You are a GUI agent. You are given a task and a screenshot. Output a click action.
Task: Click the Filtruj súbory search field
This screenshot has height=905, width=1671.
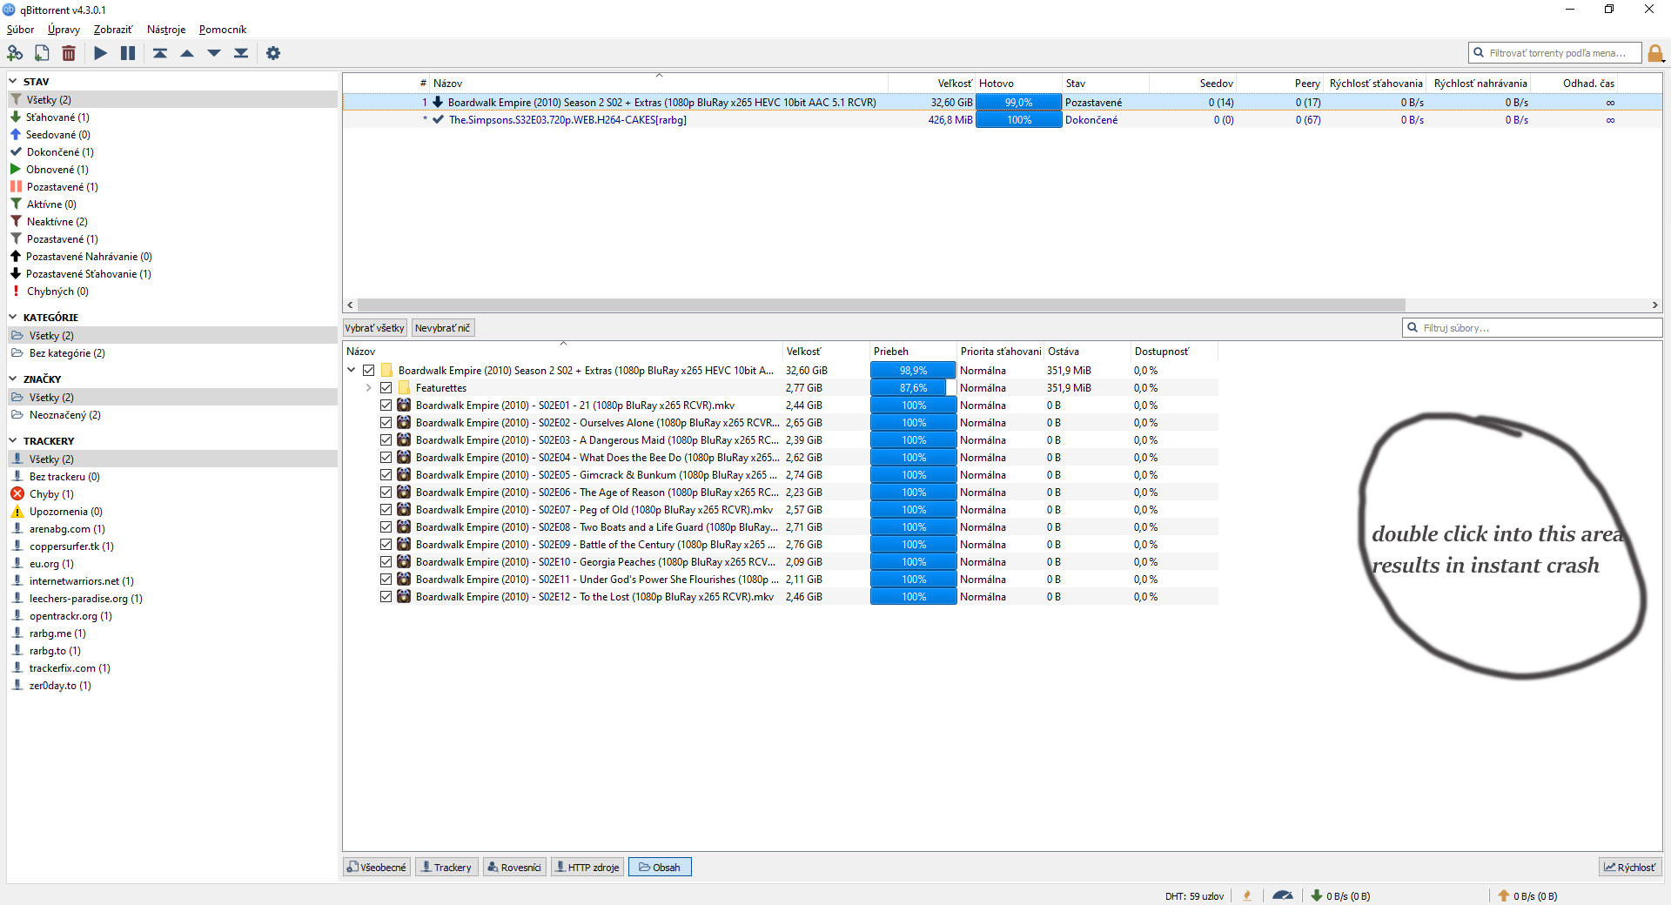(1533, 328)
